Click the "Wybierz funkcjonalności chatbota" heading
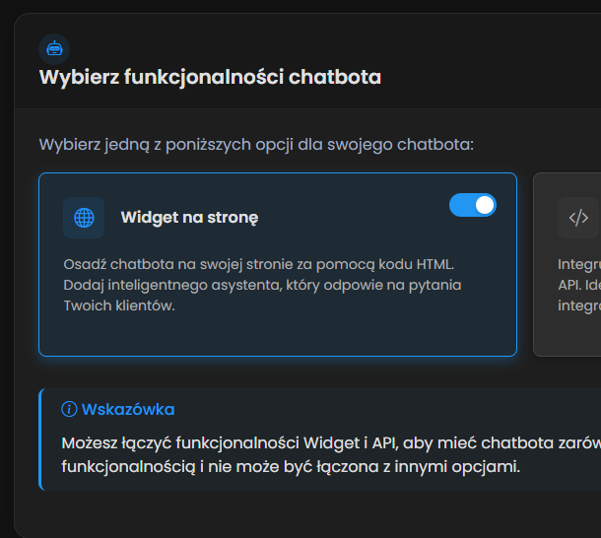Image resolution: width=601 pixels, height=538 pixels. pos(210,78)
